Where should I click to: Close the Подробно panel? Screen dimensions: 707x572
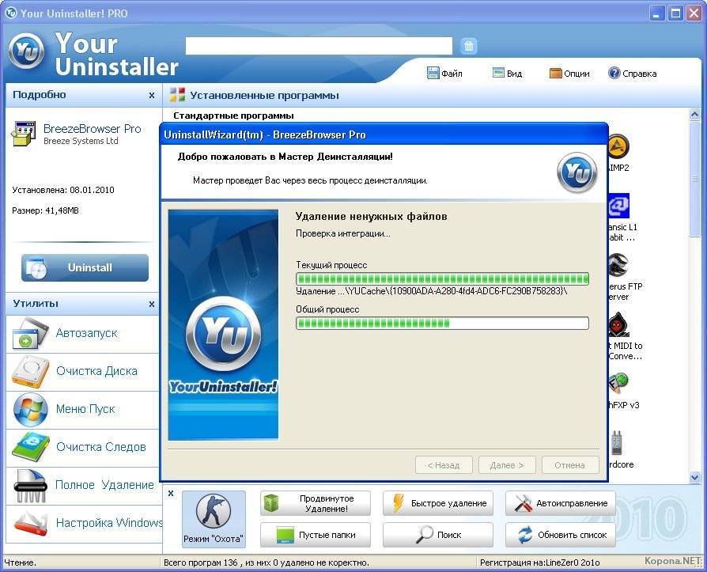(152, 95)
